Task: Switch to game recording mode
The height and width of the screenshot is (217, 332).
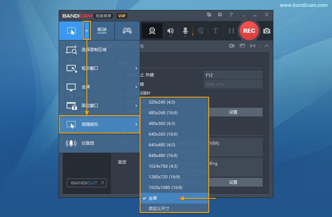Action: click(x=127, y=31)
